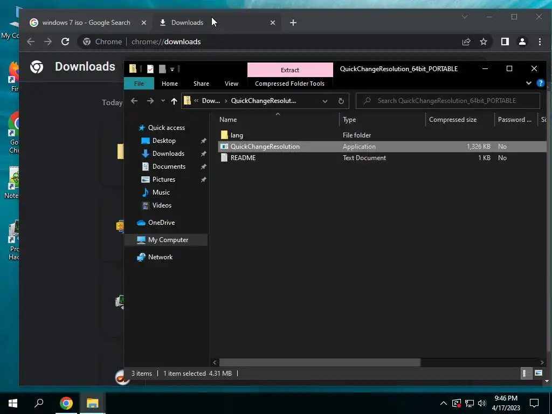Open Documents in navigation pane
The width and height of the screenshot is (552, 414).
[169, 167]
